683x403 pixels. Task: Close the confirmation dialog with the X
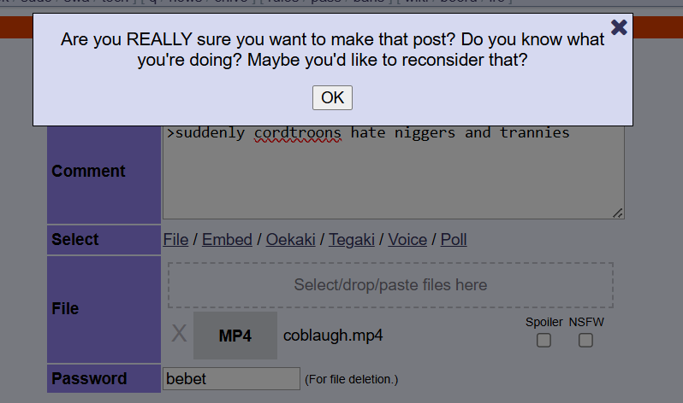[x=619, y=27]
